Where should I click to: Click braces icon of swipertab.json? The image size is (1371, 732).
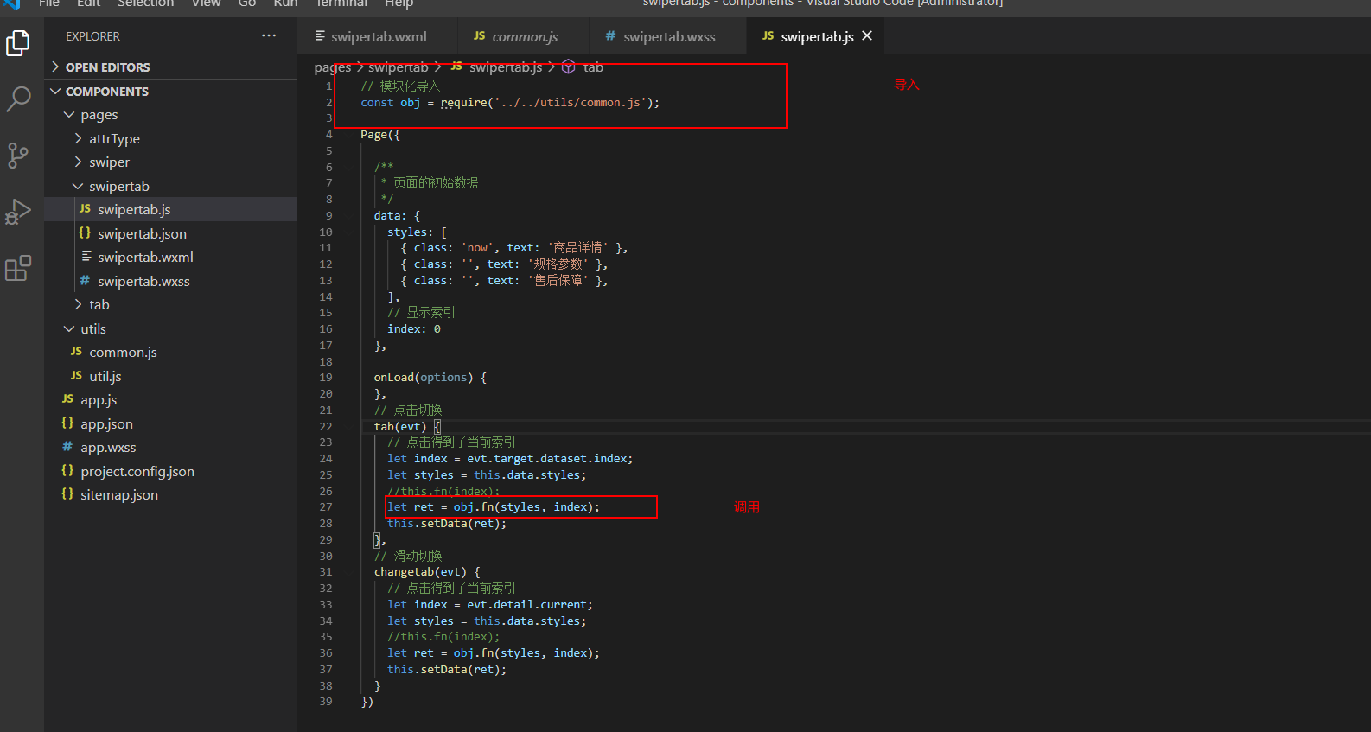(x=85, y=232)
